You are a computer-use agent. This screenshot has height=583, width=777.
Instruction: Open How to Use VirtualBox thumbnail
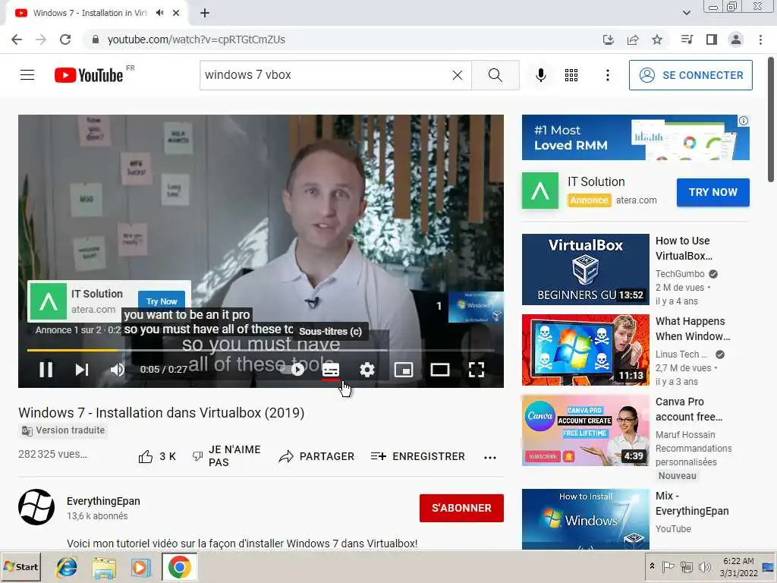(x=585, y=269)
